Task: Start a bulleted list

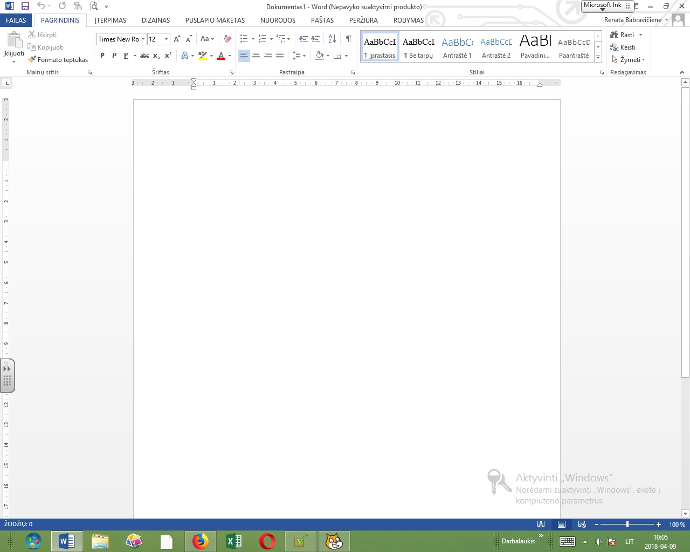Action: point(244,39)
